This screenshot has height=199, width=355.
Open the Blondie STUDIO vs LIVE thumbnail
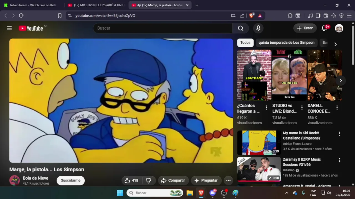click(289, 75)
